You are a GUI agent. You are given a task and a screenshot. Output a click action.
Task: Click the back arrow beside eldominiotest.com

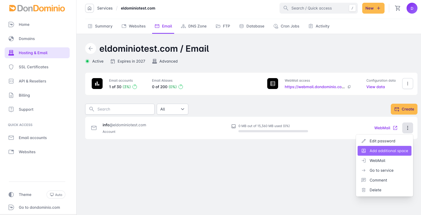coord(91,48)
